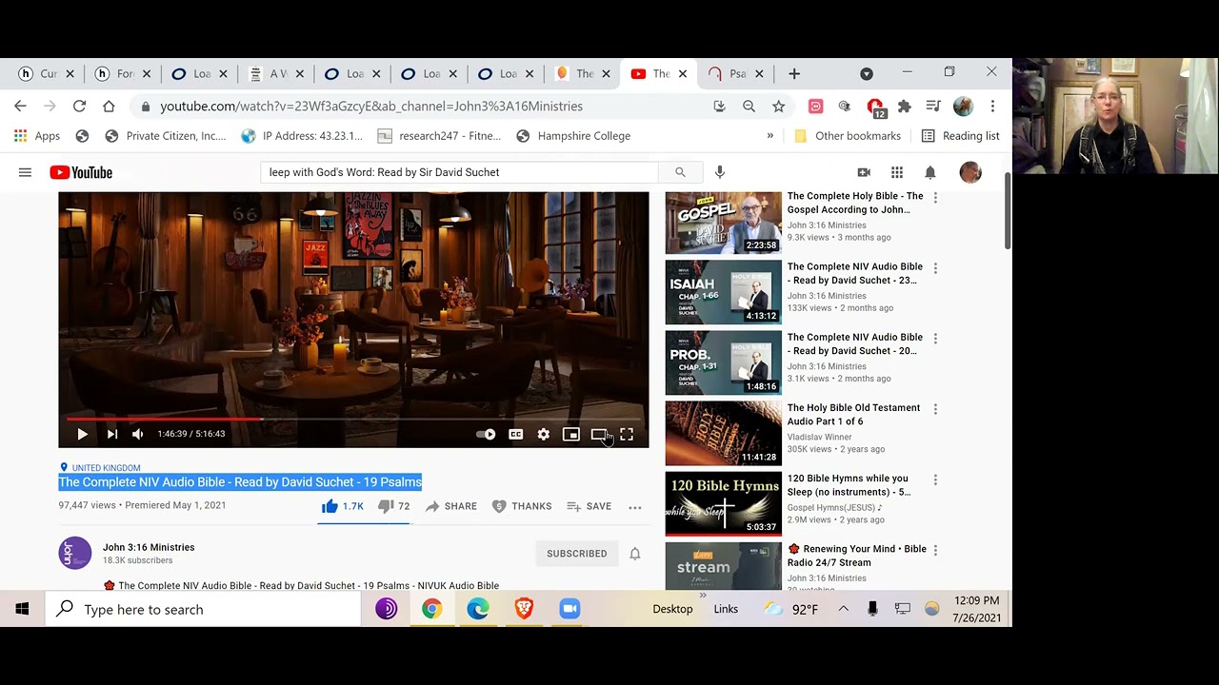Open a new Chrome tab
Image resolution: width=1219 pixels, height=685 pixels.
click(x=794, y=73)
